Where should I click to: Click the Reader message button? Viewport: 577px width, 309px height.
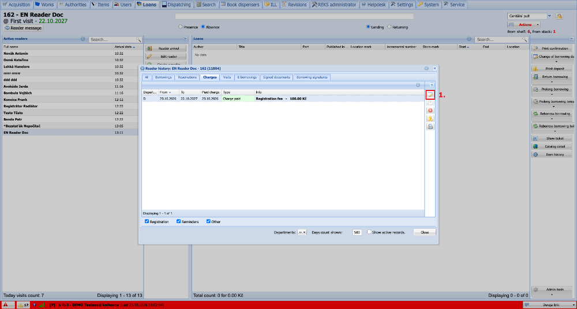(23, 28)
